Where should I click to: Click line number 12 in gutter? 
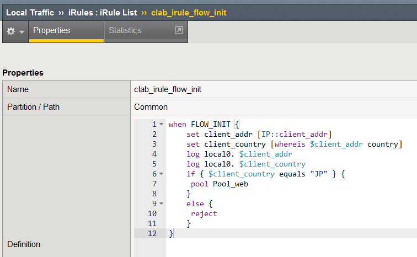coord(152,233)
